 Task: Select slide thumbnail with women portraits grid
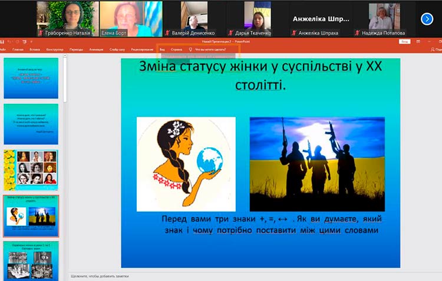coord(31,170)
